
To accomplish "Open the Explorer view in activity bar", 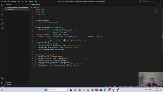I will [x=2, y=5].
